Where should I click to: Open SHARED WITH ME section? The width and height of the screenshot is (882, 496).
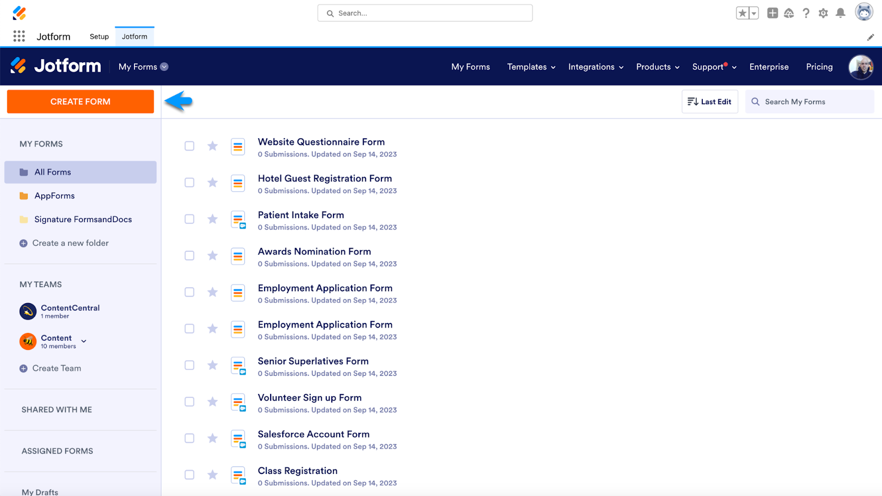coord(57,409)
